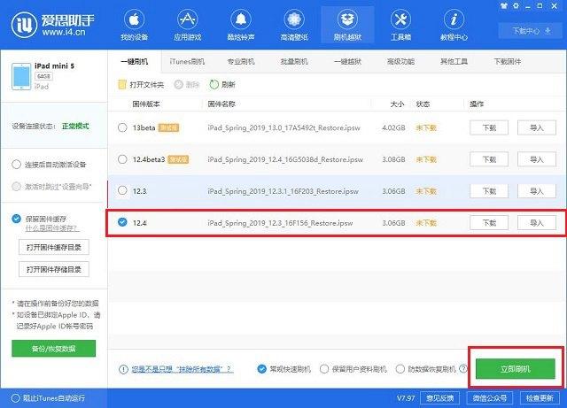Switch to iTunes刷机 tab
This screenshot has height=408, width=567.
pyautogui.click(x=187, y=62)
